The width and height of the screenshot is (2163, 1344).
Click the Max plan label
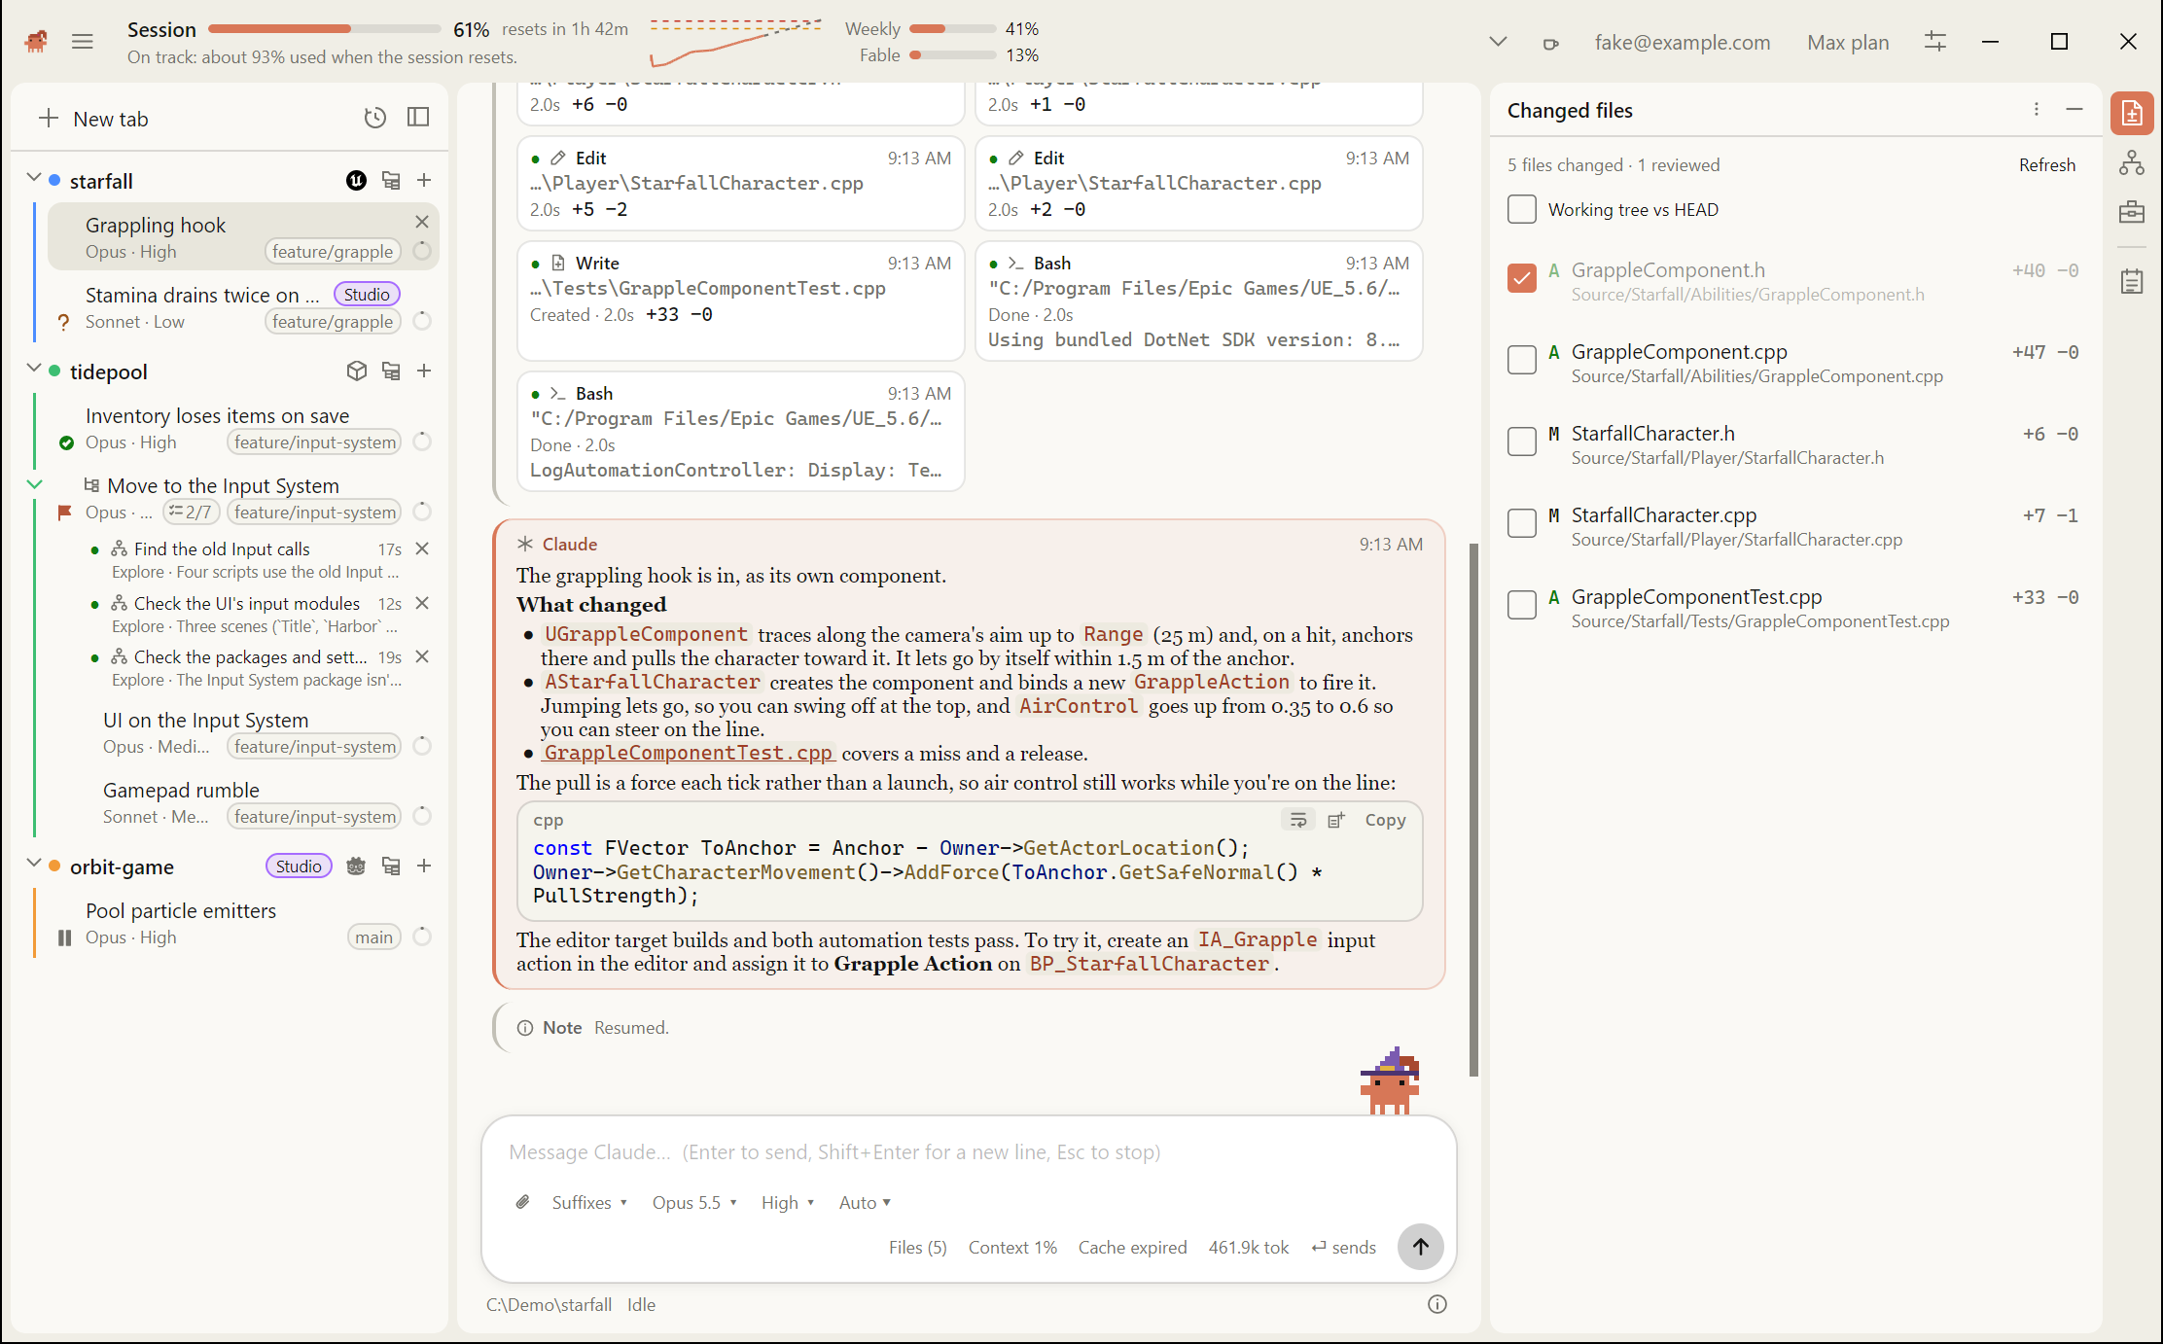(x=1848, y=42)
